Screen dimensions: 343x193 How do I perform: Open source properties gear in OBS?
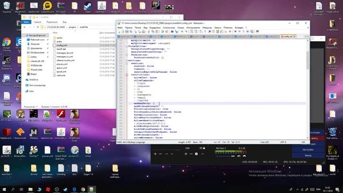(x=196, y=154)
